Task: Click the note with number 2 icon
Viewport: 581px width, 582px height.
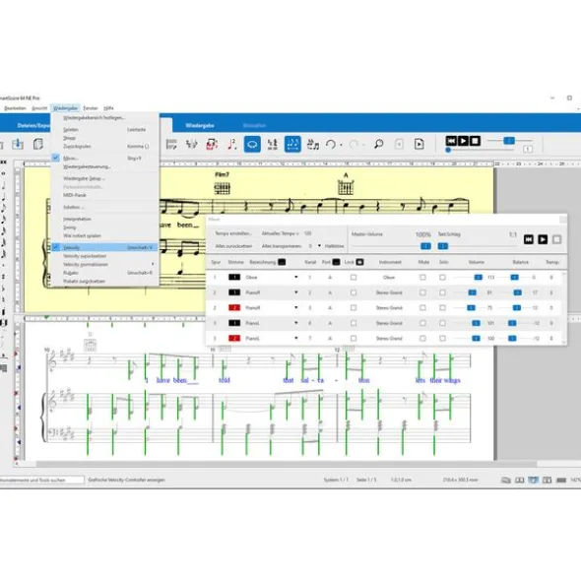Action: coord(232,144)
